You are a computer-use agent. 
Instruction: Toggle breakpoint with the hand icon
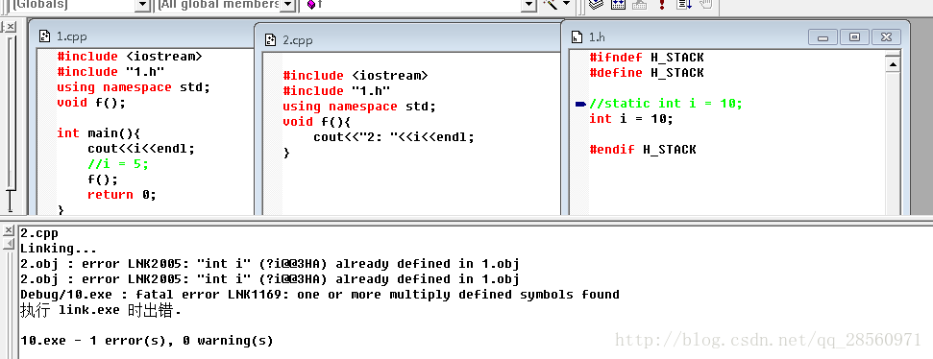[705, 4]
